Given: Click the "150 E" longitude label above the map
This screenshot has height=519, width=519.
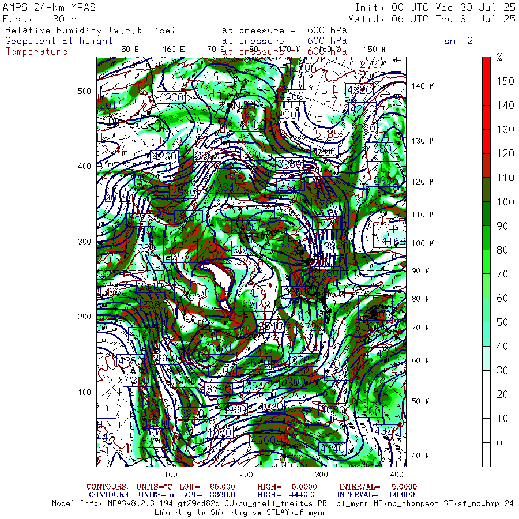Looking at the screenshot, I should tap(128, 50).
